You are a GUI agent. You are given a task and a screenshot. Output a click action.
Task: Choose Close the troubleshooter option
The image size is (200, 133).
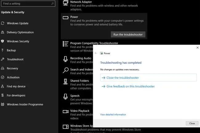click(149, 78)
